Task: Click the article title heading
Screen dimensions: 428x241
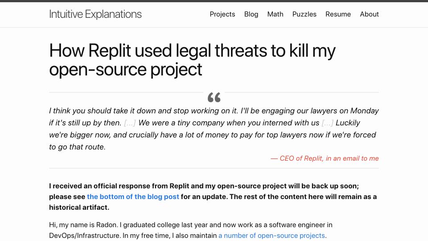Action: click(193, 60)
